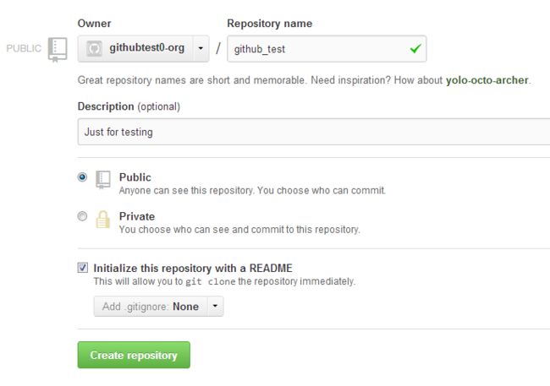Click the Public option title text
550x386 pixels.
[135, 177]
